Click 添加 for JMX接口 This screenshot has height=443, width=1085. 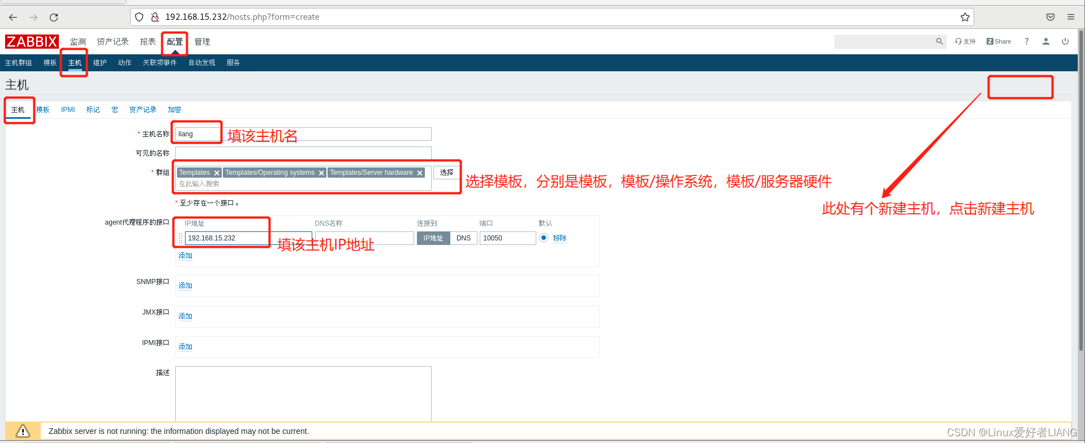[x=186, y=316]
